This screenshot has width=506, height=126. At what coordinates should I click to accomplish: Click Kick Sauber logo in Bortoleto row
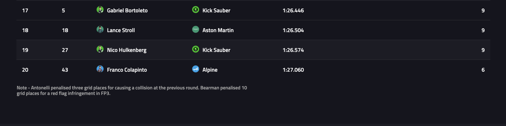coord(196,10)
